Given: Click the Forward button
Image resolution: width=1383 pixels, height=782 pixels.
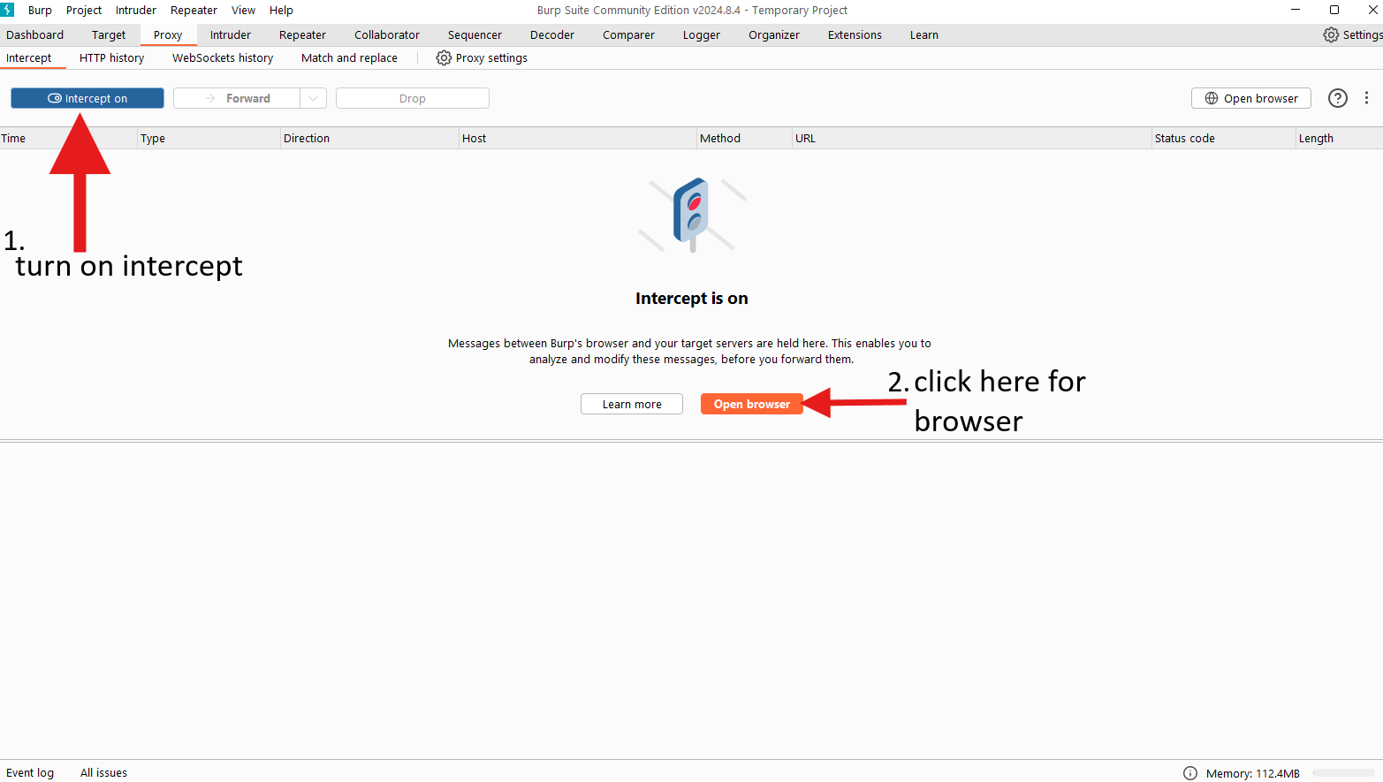Looking at the screenshot, I should pos(237,98).
